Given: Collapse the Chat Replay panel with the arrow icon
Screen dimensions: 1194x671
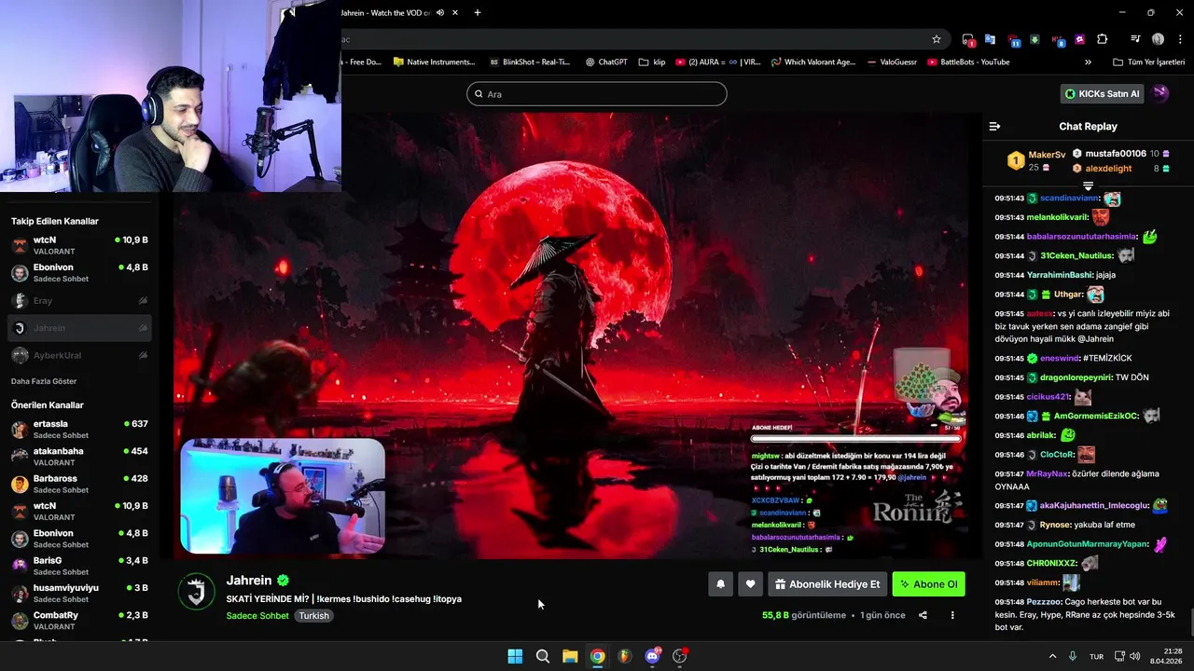Looking at the screenshot, I should (x=994, y=127).
